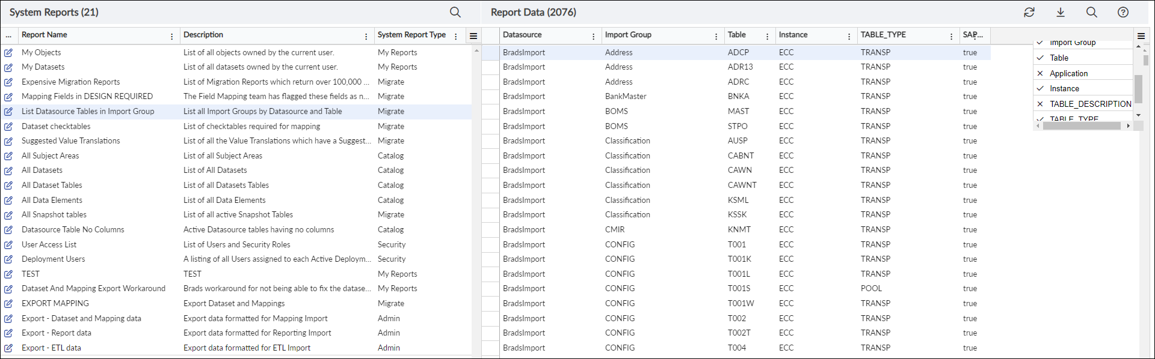
Task: Click the column chooser vertical scrollbar thumb
Action: click(x=1138, y=89)
